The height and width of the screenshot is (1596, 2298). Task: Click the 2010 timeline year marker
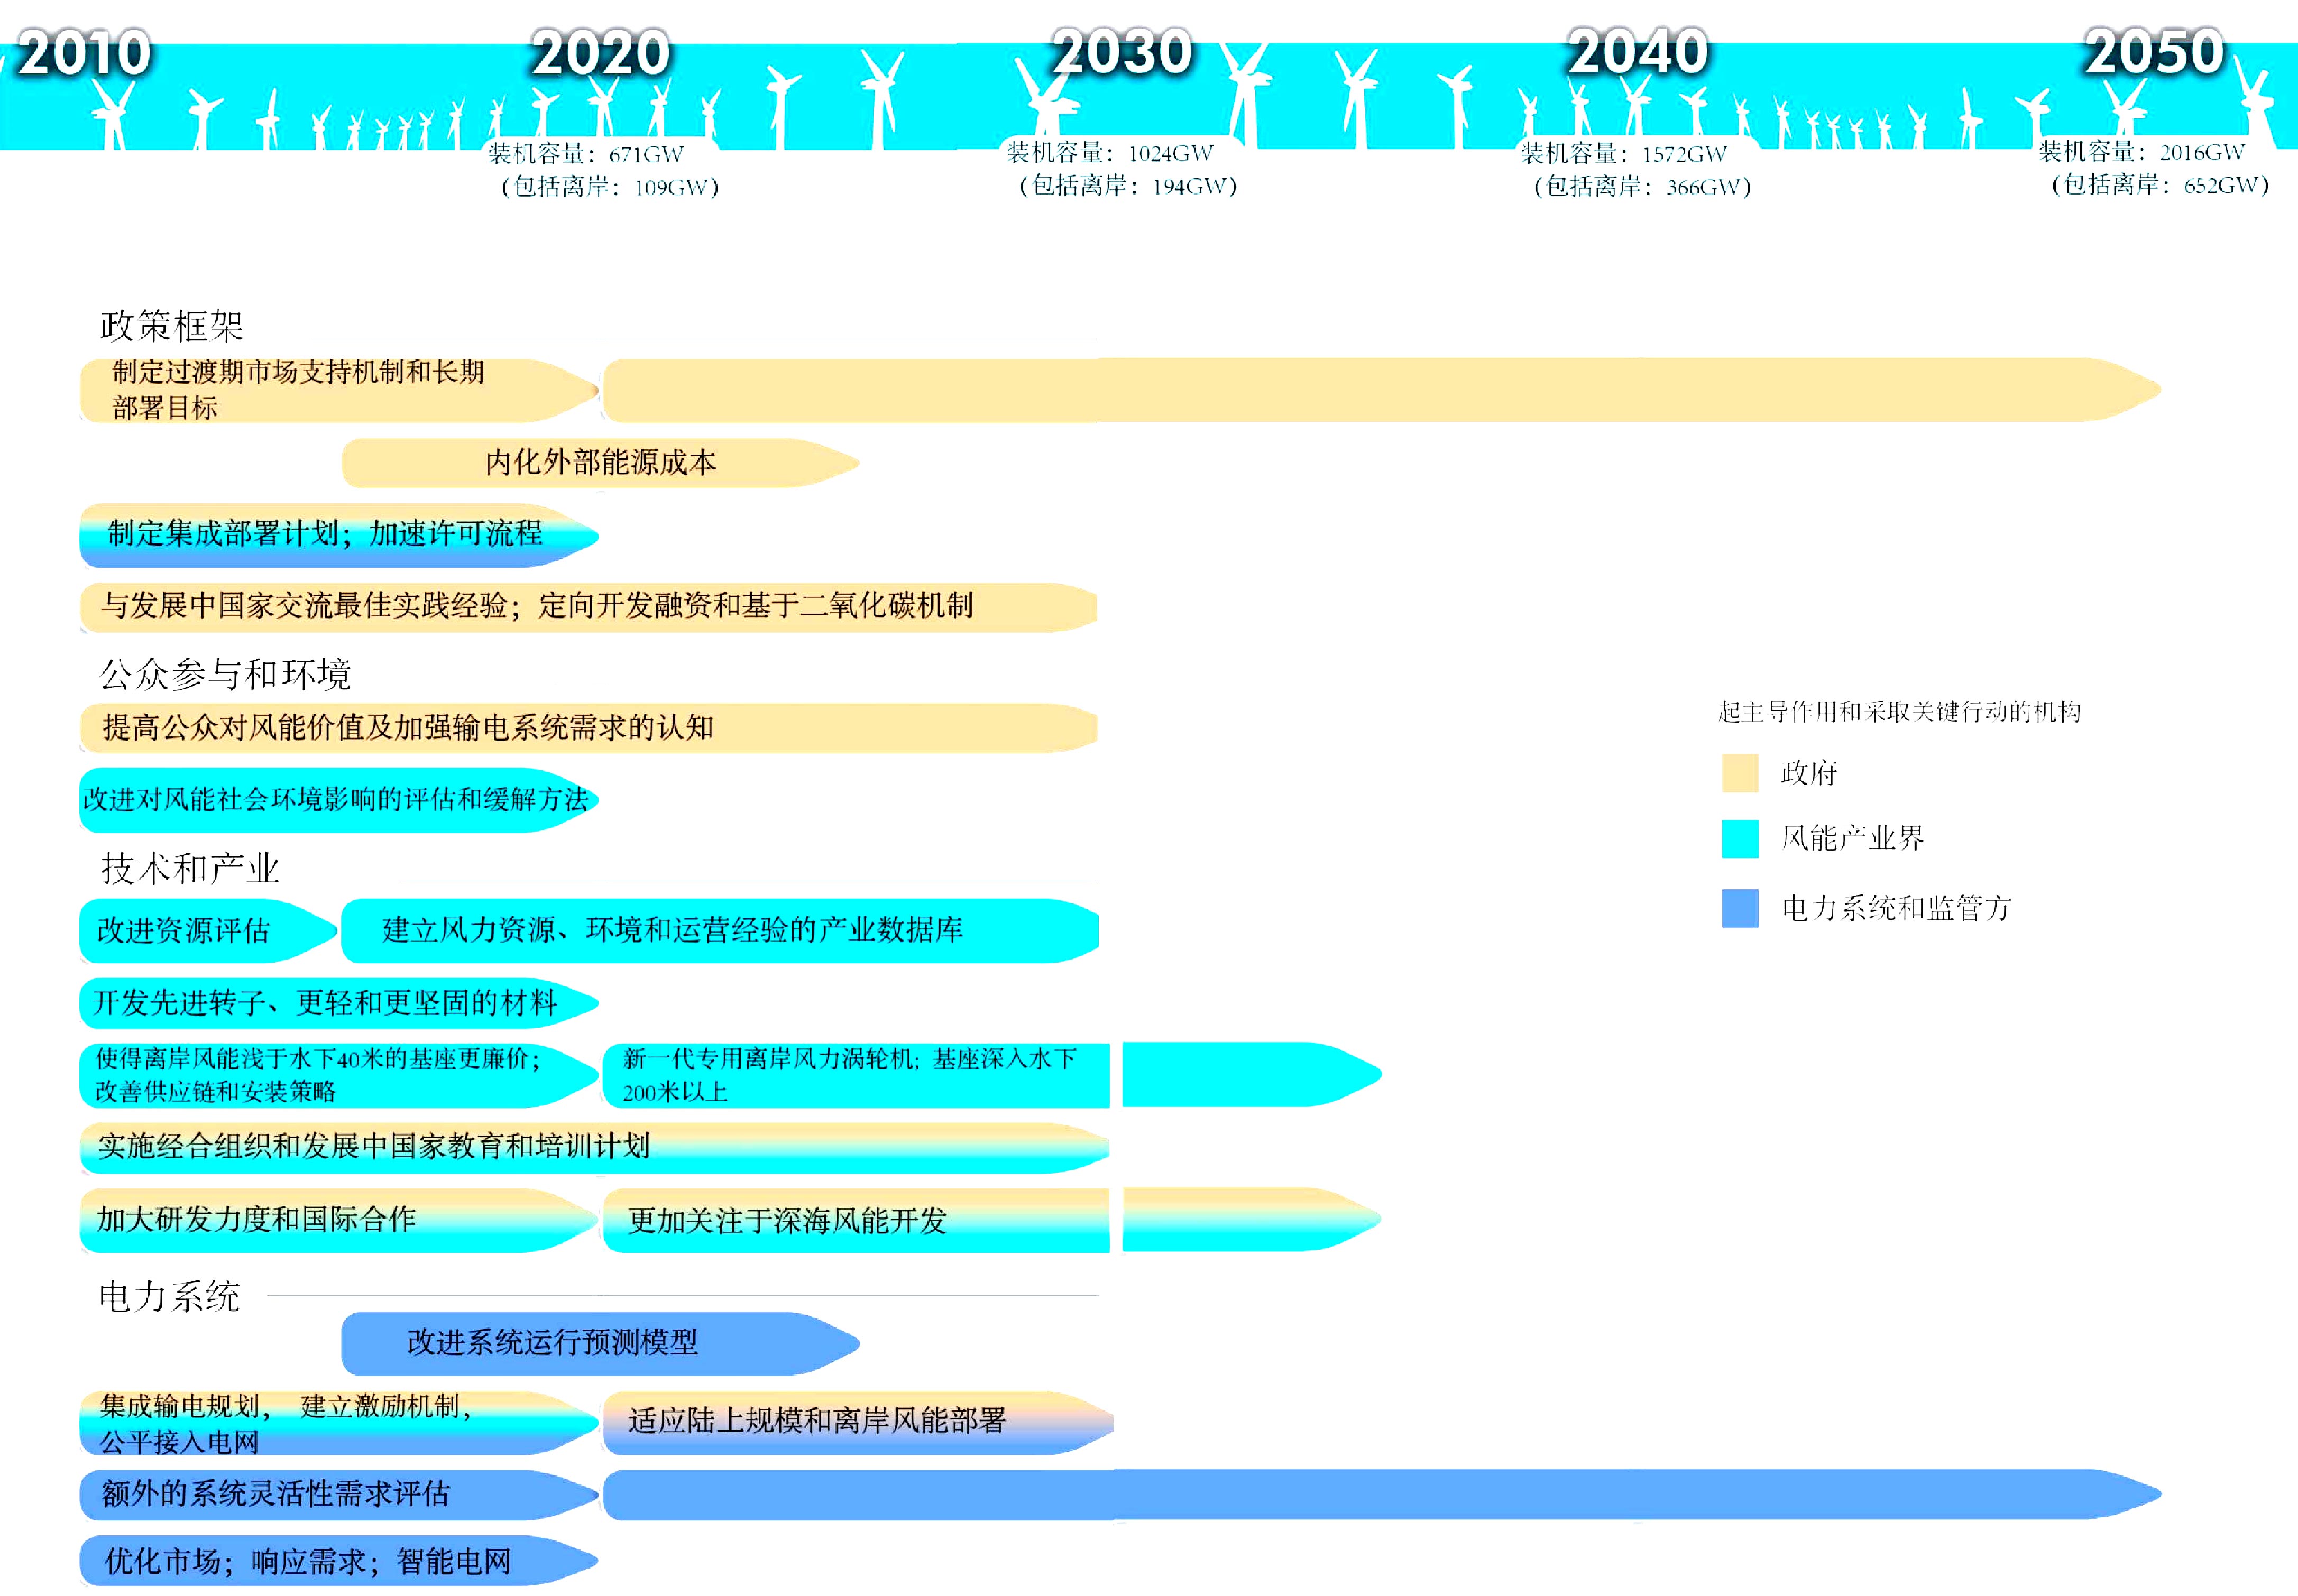pos(85,53)
